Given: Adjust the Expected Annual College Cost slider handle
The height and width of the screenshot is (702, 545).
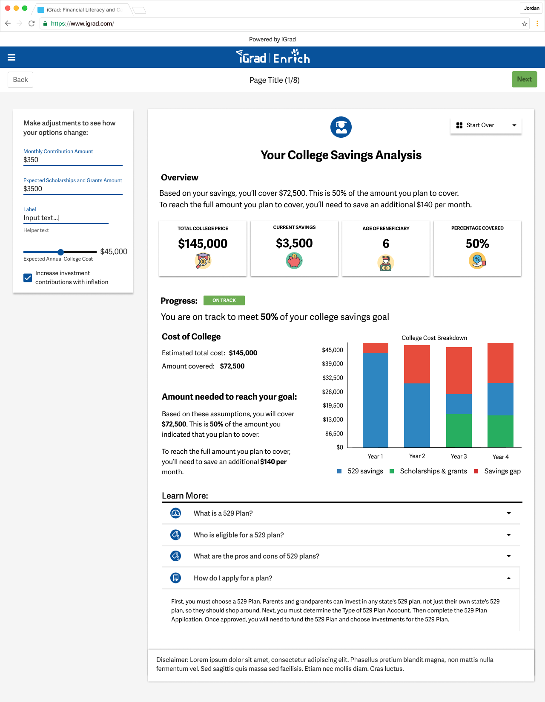Looking at the screenshot, I should (60, 252).
